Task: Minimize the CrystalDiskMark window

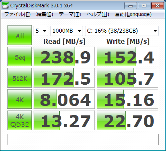Action: point(130,6)
